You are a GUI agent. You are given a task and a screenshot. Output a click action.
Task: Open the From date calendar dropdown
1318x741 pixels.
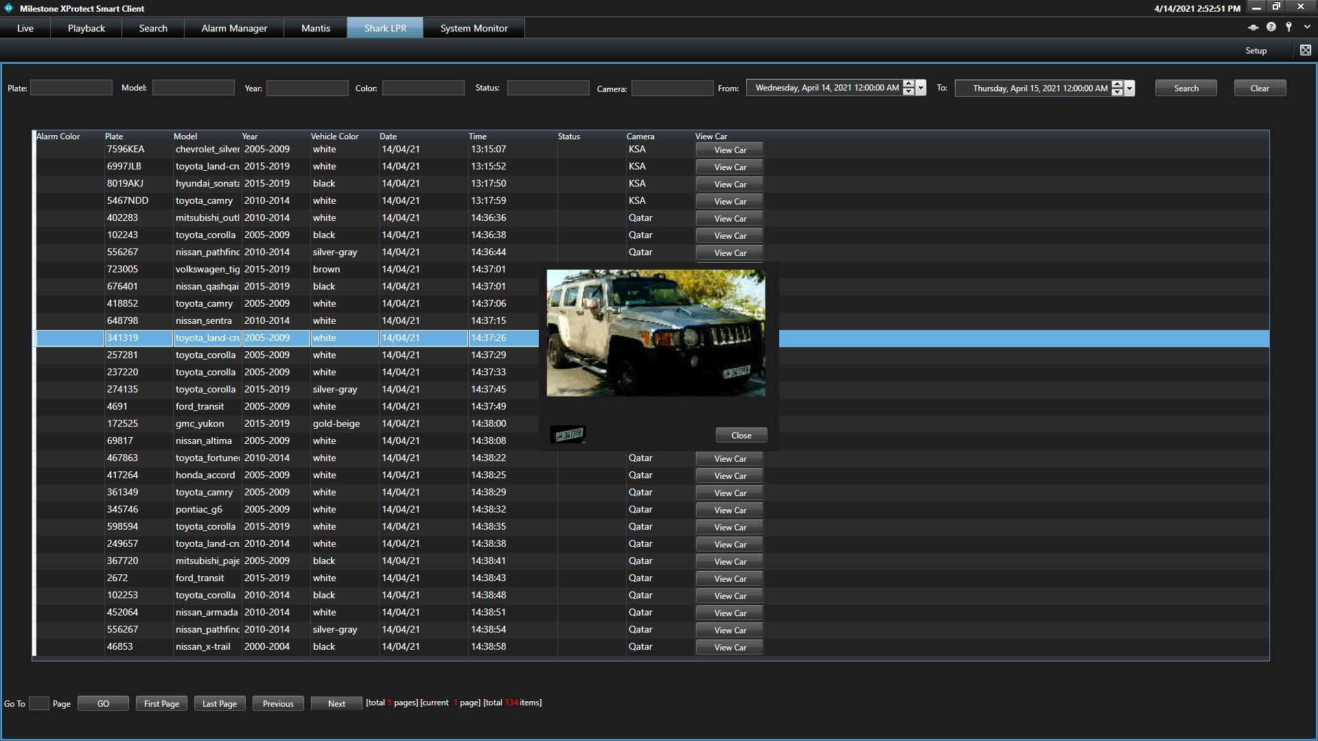(921, 88)
